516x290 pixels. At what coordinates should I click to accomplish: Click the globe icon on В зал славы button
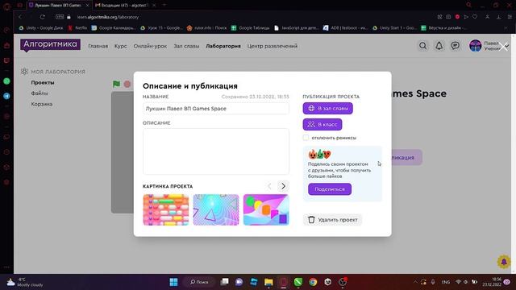pos(311,108)
